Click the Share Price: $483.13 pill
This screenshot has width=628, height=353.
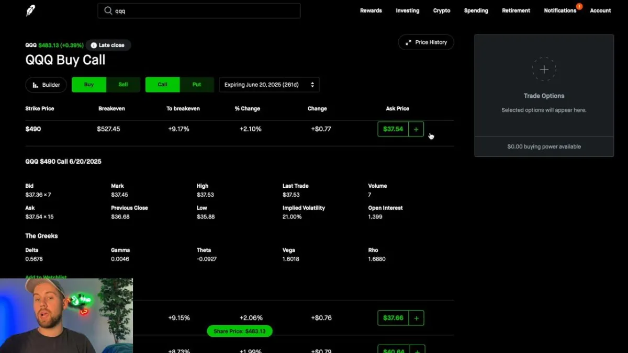click(x=240, y=331)
